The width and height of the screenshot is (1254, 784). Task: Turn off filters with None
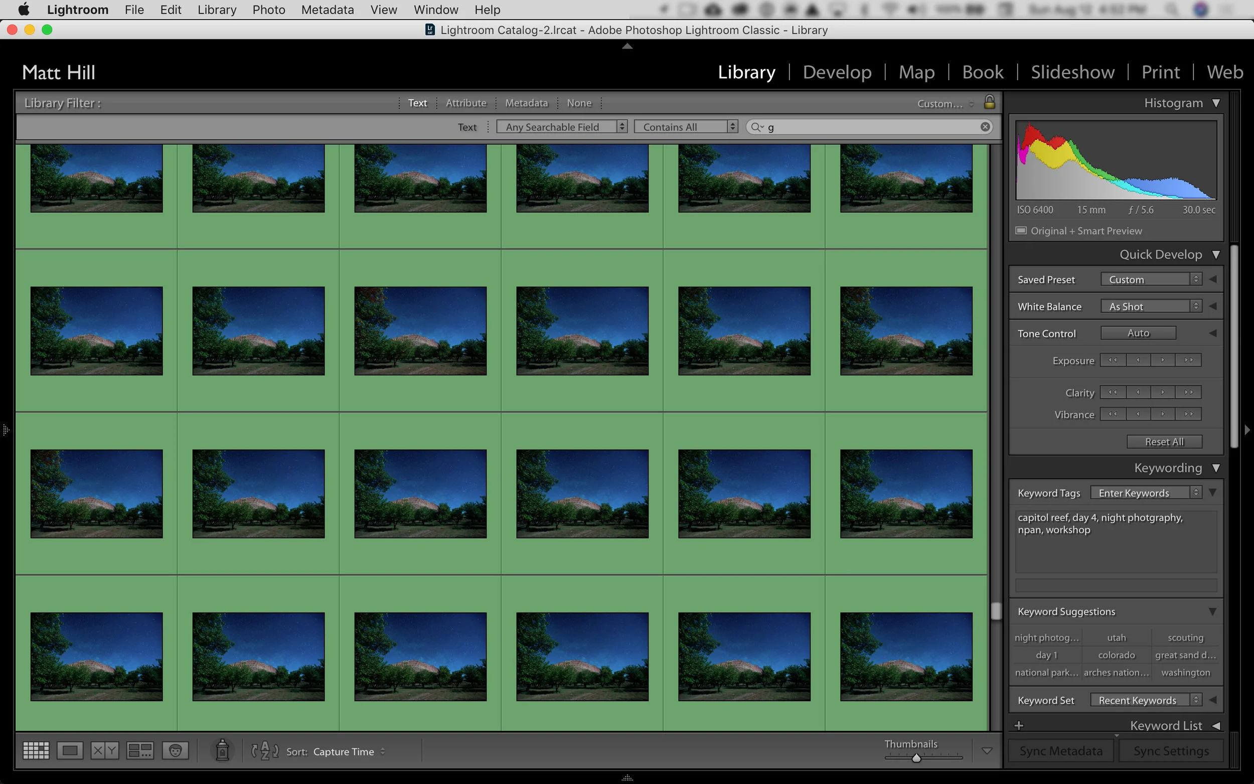coord(578,103)
